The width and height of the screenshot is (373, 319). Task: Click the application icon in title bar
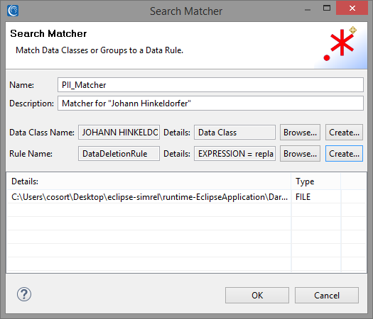tap(13, 11)
